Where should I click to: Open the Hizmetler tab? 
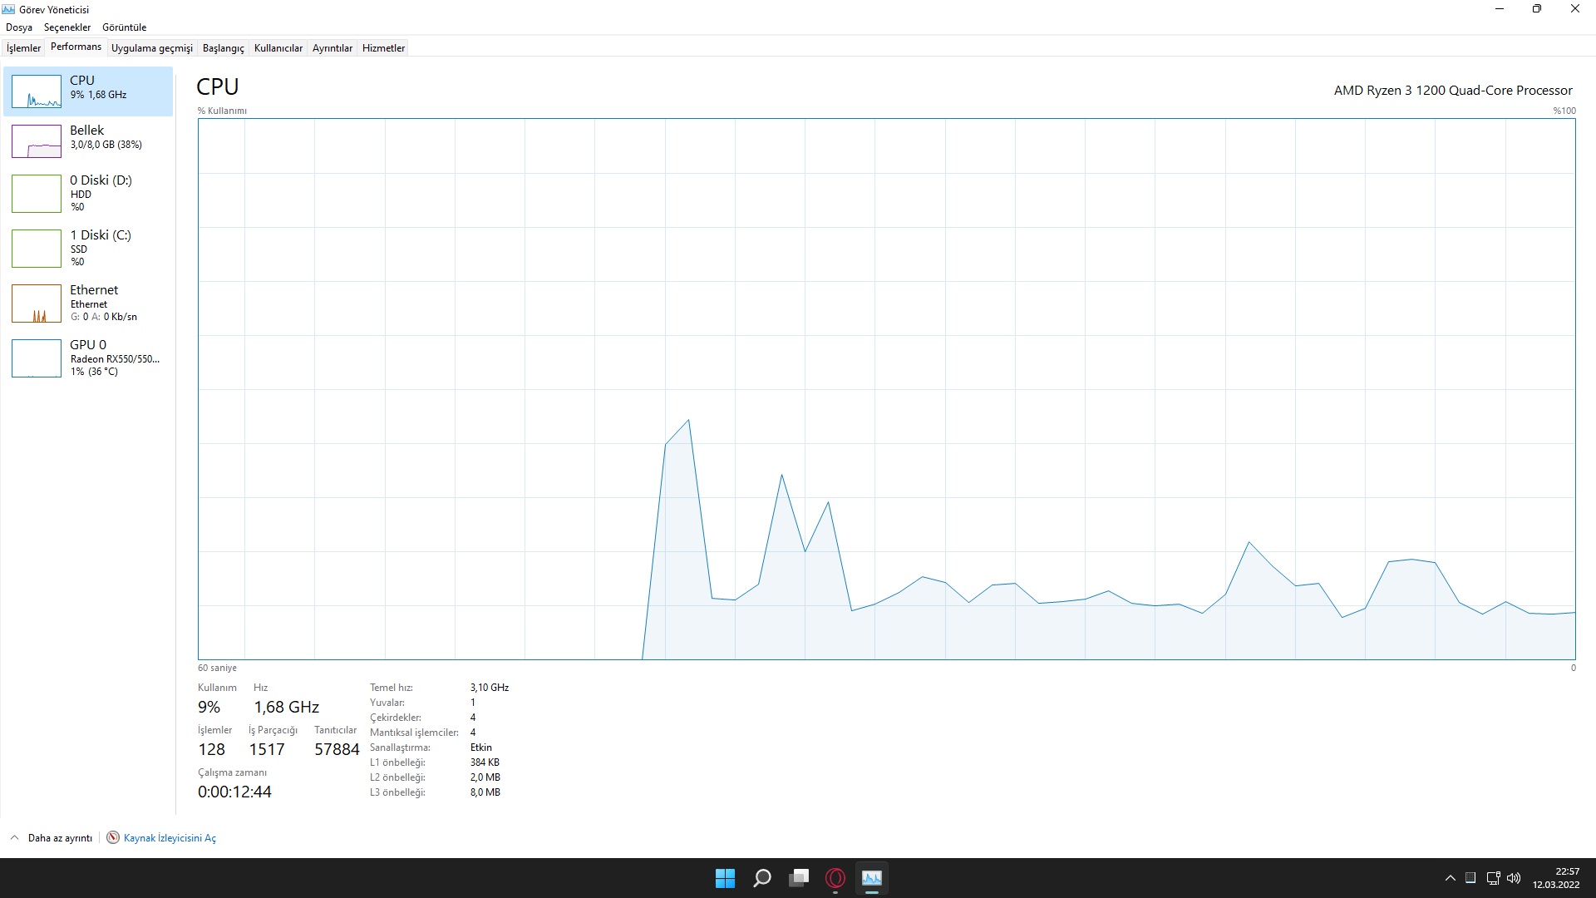click(x=383, y=48)
